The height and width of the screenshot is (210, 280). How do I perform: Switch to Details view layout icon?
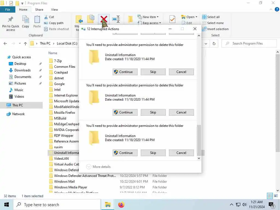[270, 196]
